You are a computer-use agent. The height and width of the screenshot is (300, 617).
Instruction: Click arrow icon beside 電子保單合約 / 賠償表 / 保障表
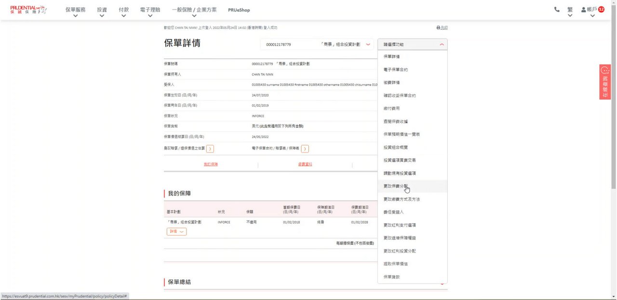305,149
